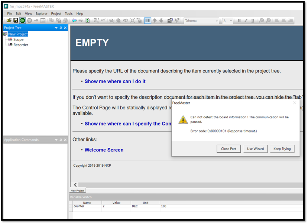Open the Explorer menu
This screenshot has height=224, width=308.
pyautogui.click(x=42, y=13)
